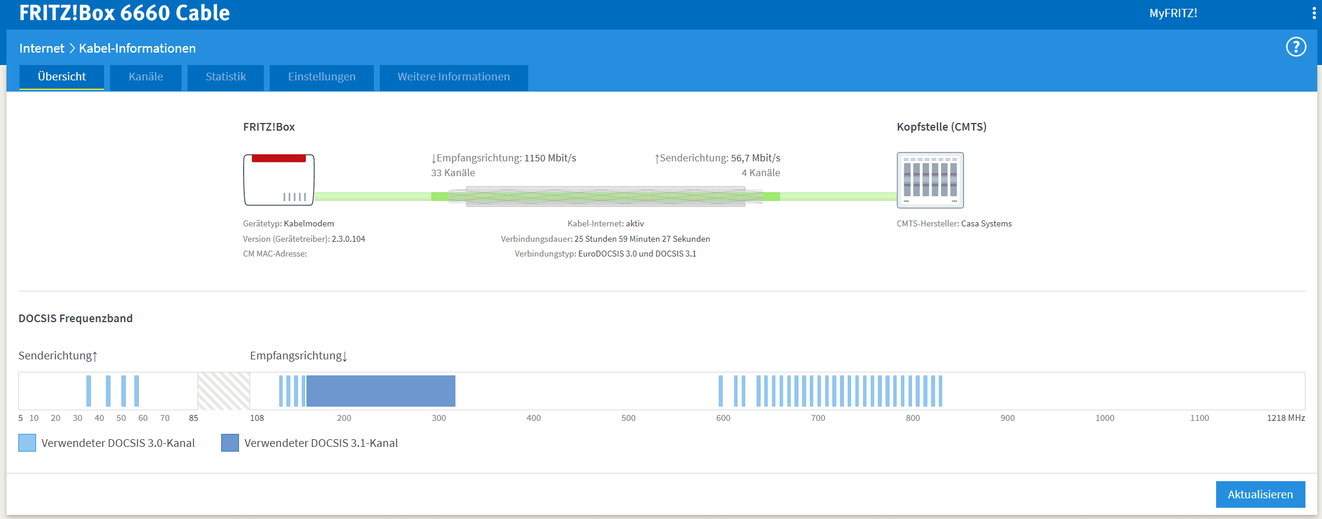
Task: Go to the Einstellungen tab
Action: (322, 77)
